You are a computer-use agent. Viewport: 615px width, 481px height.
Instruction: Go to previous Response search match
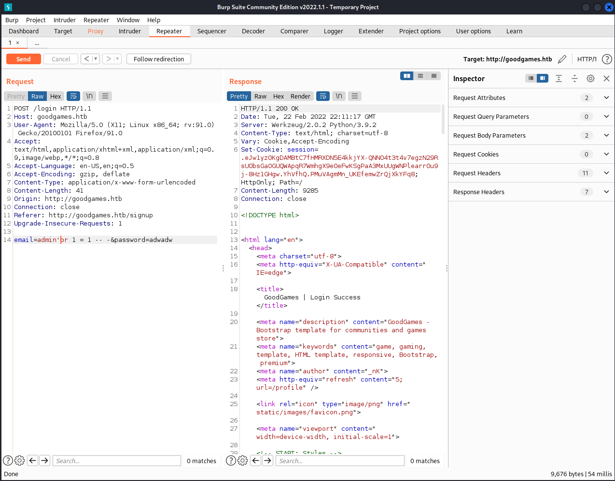point(256,461)
